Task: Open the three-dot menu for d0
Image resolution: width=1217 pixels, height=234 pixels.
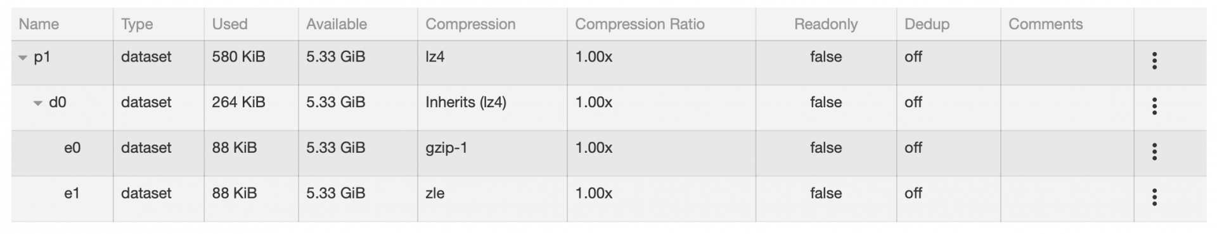Action: [1154, 106]
